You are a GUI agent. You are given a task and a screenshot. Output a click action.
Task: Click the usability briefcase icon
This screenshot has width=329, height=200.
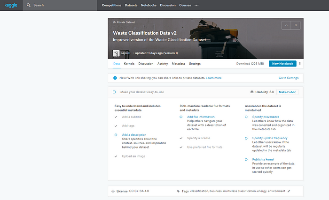point(252,92)
